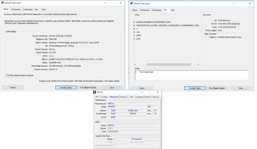Click Sonraki Sayfa in left DirectX window

[x=66, y=87]
